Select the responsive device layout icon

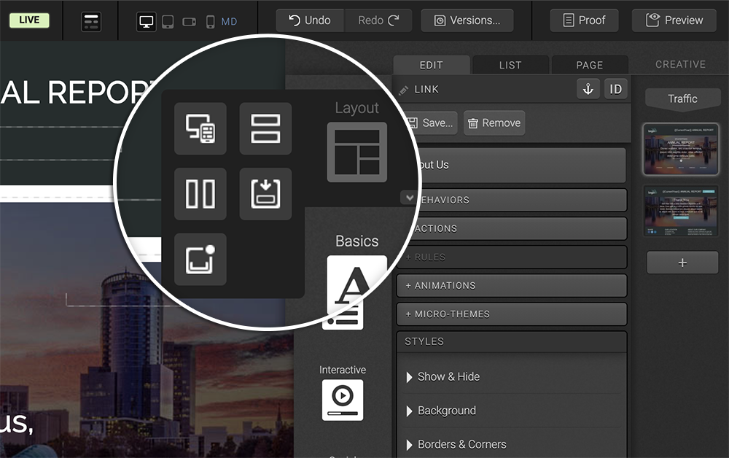200,129
